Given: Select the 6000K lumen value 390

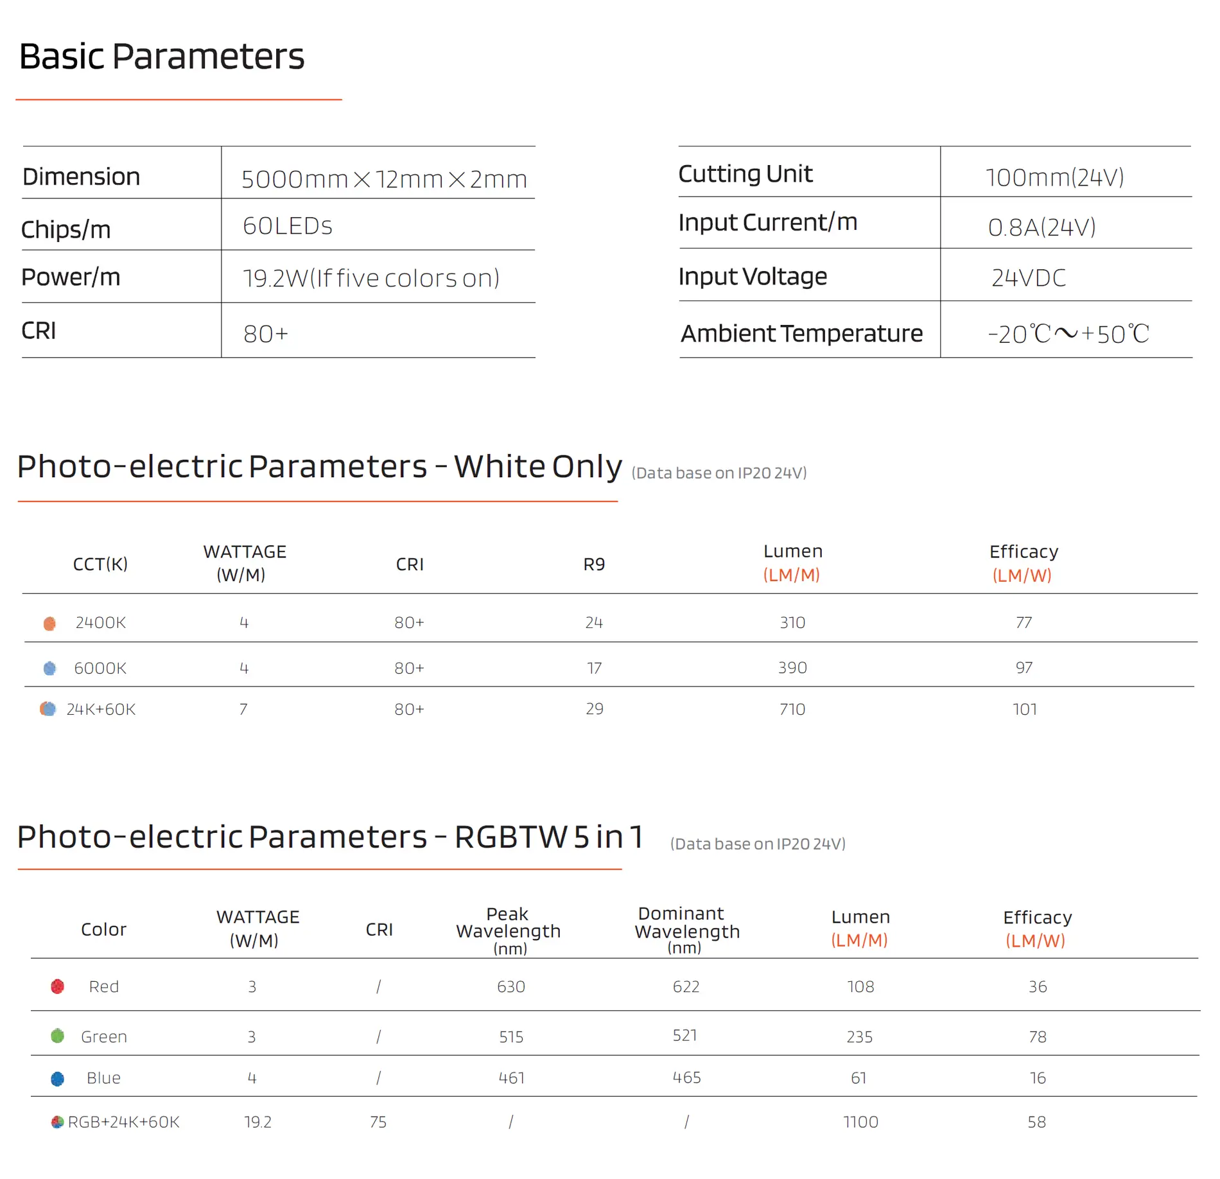Looking at the screenshot, I should [x=792, y=668].
